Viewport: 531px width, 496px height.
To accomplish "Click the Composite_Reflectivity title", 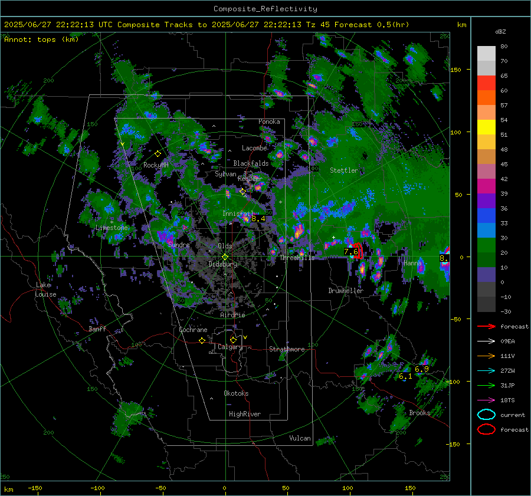I will pos(265,9).
